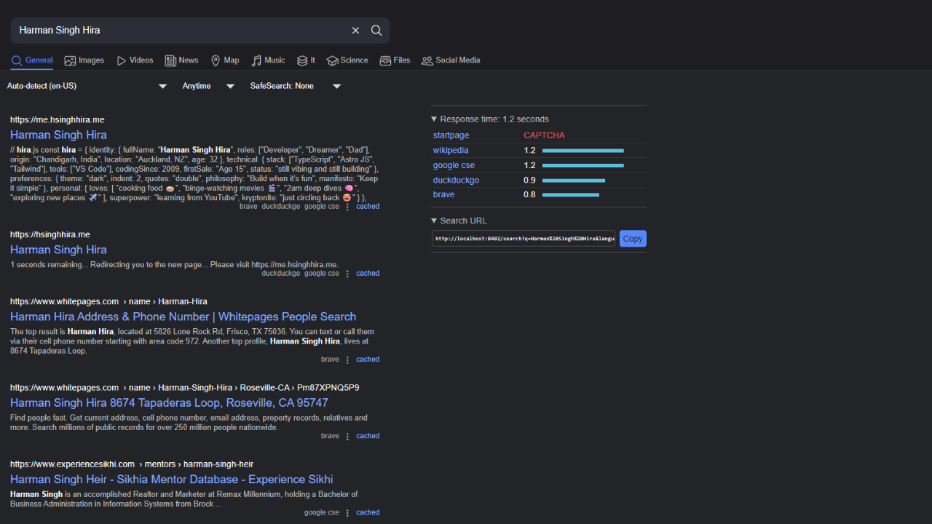The width and height of the screenshot is (932, 524).
Task: Click the magnifier search submit icon
Action: pos(376,31)
